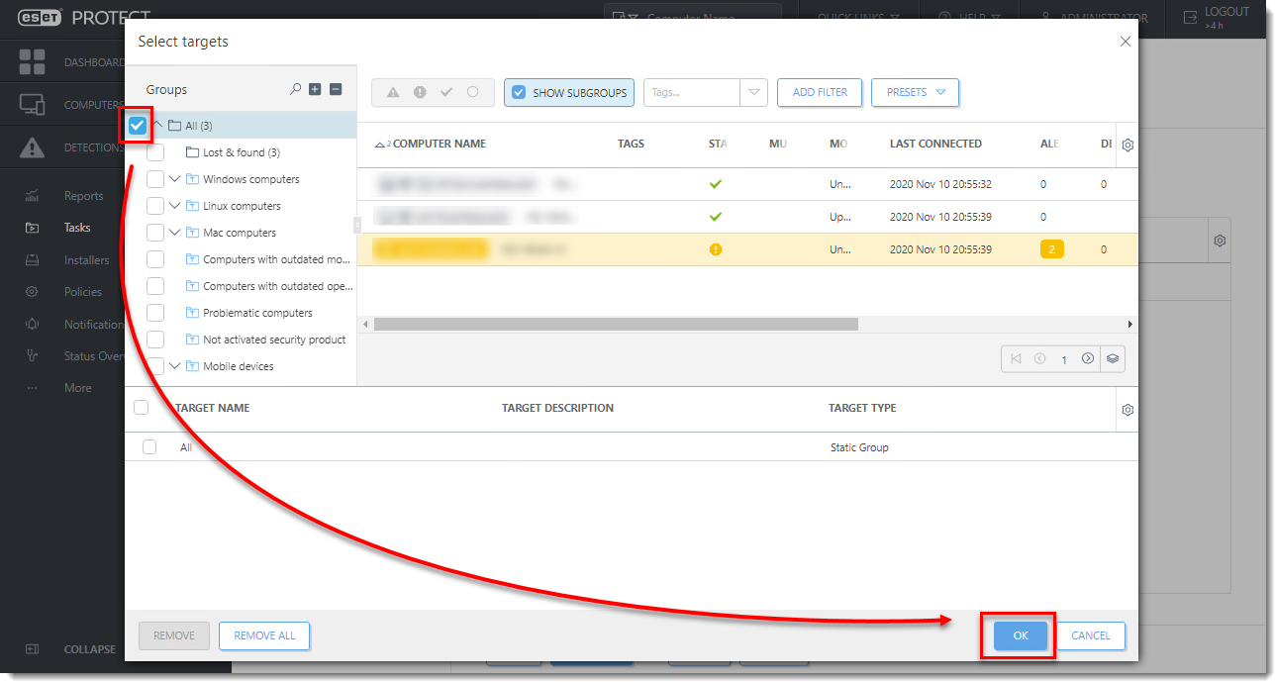
Task: Check the Lost & found checkbox
Action: pyautogui.click(x=155, y=152)
